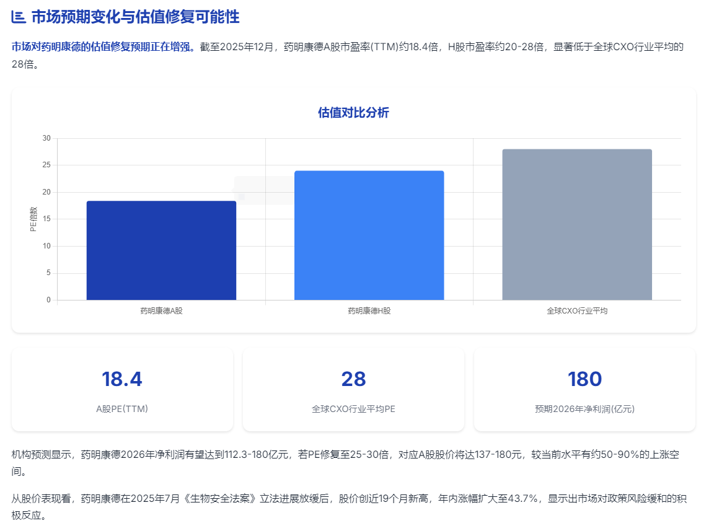Click the chart title 估值对比分析
This screenshot has width=701, height=531.
pos(354,113)
